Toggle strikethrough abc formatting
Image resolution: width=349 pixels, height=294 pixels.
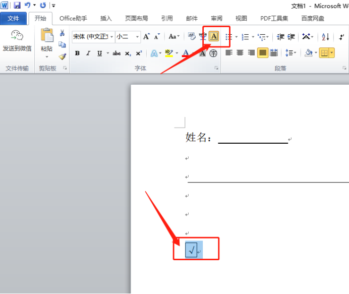coord(117,53)
